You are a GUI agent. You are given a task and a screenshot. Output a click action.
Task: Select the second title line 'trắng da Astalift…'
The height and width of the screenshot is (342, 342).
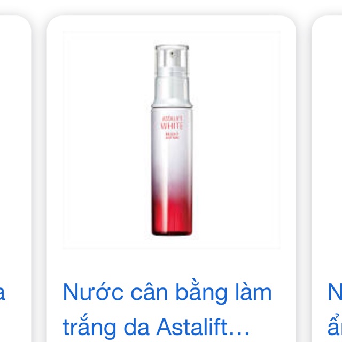click(x=156, y=327)
